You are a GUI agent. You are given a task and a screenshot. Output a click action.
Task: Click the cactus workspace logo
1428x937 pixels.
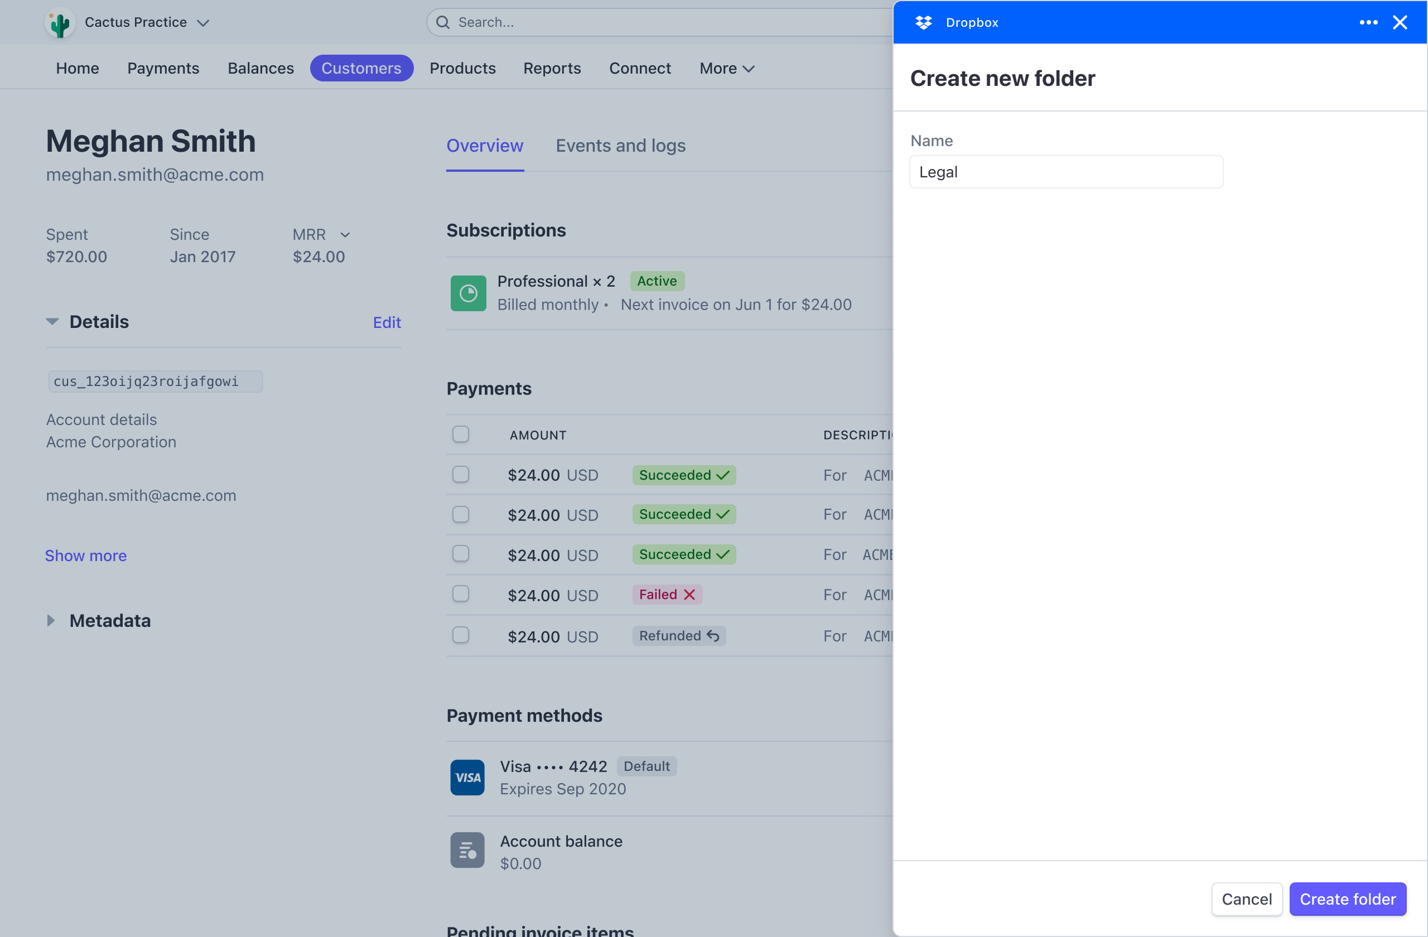click(x=59, y=22)
